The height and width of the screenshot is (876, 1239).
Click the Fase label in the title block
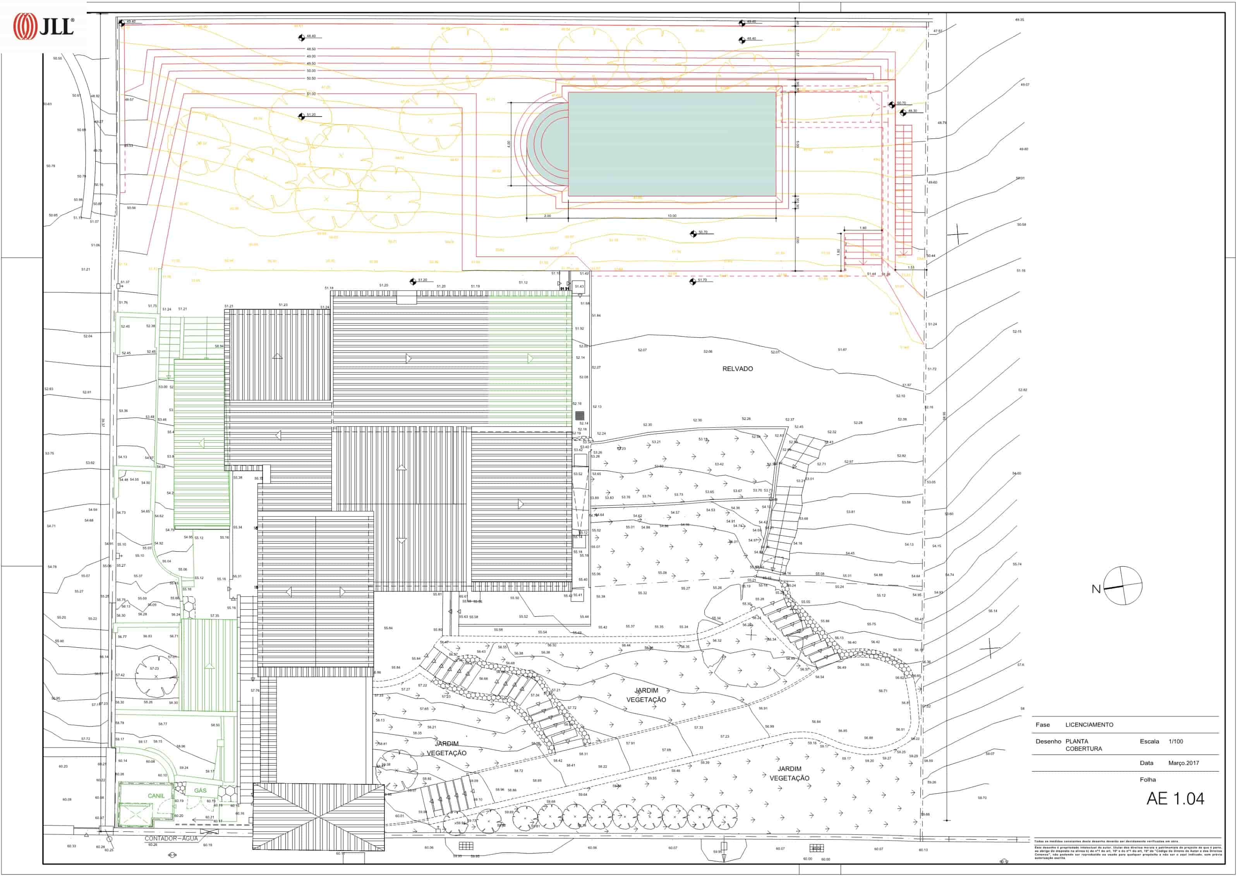point(1043,725)
